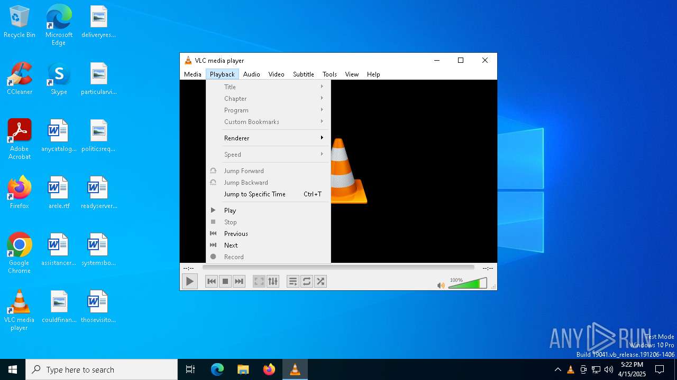This screenshot has height=380, width=677.
Task: Select systemsbo document on desktop
Action: tap(98, 250)
